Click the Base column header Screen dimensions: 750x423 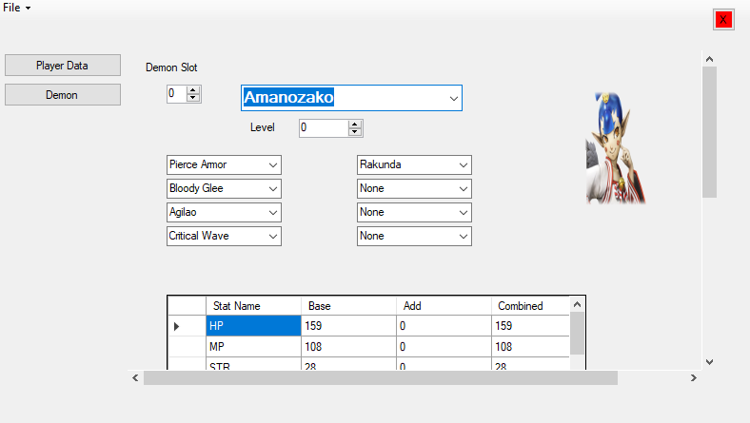(x=348, y=306)
